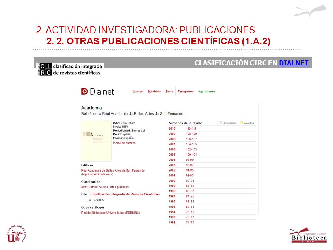Click the Academia journal title
The image size is (333, 250).
click(x=91, y=108)
